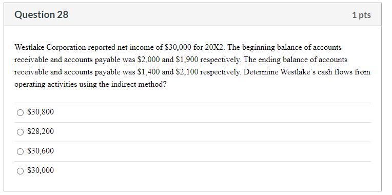The width and height of the screenshot is (392, 195).
Task: Click the Question 28 heading
Action: (x=41, y=15)
